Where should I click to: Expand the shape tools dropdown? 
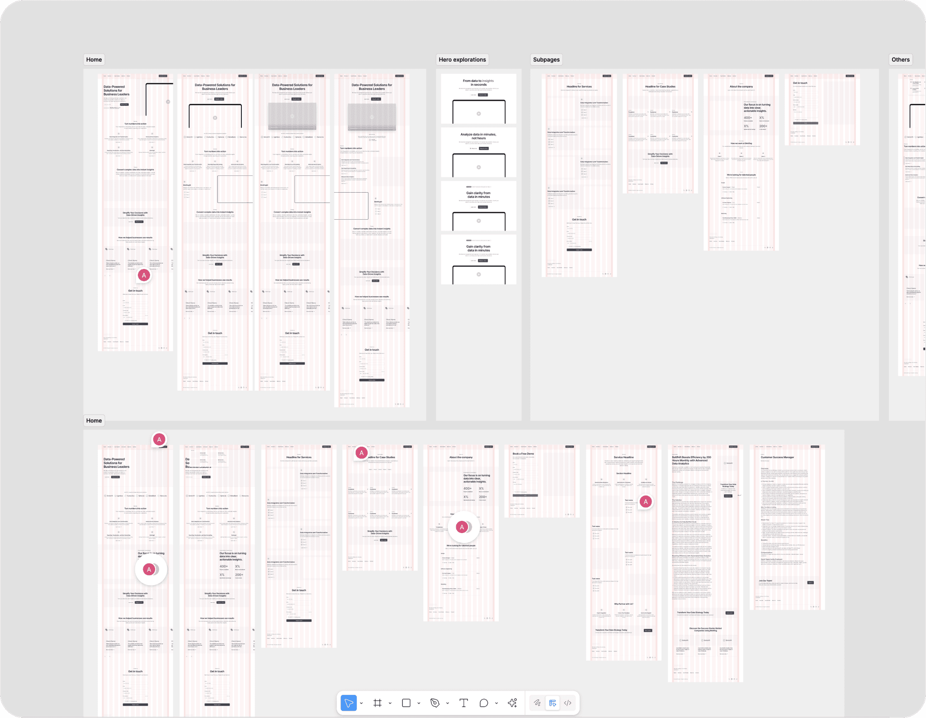pyautogui.click(x=418, y=703)
